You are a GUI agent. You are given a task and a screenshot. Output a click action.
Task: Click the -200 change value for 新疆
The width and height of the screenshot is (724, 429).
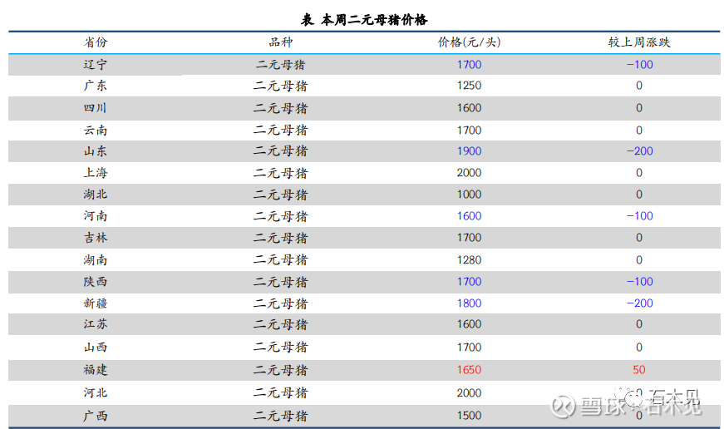[639, 303]
